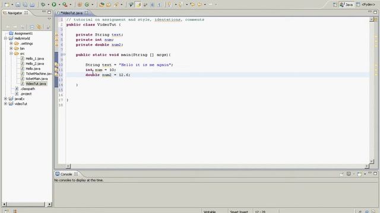Image resolution: width=380 pixels, height=213 pixels.
Task: Click the New Java Package icon
Action: pyautogui.click(x=80, y=4)
